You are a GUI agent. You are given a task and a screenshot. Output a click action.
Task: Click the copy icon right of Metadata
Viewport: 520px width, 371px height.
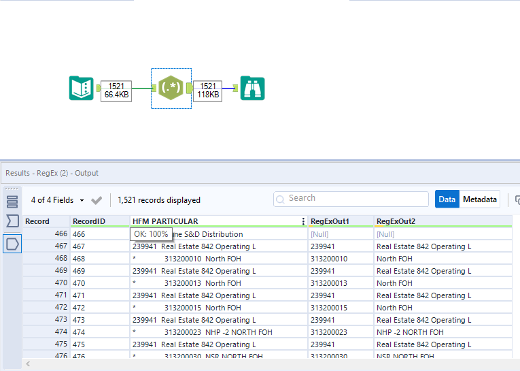tap(517, 199)
